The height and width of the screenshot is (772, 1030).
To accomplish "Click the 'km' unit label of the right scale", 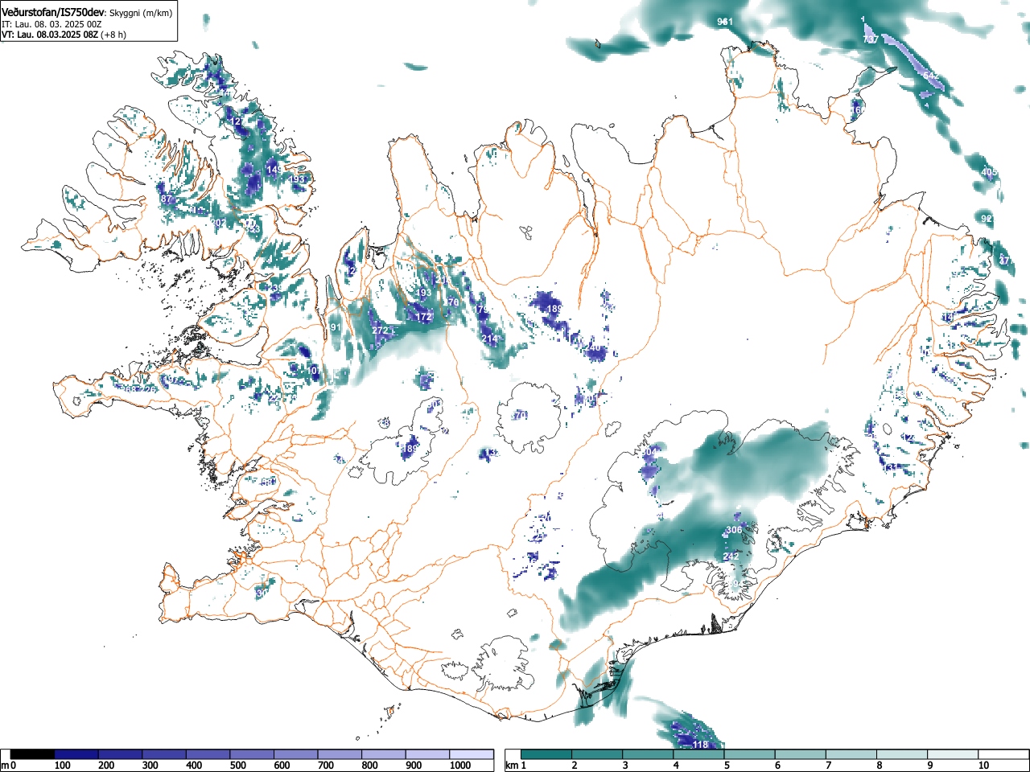I will pyautogui.click(x=512, y=766).
